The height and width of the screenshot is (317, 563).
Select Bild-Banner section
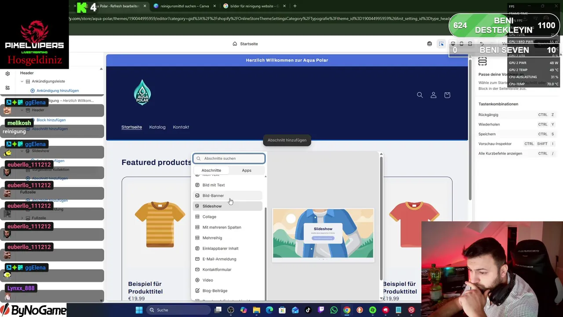tap(228, 195)
